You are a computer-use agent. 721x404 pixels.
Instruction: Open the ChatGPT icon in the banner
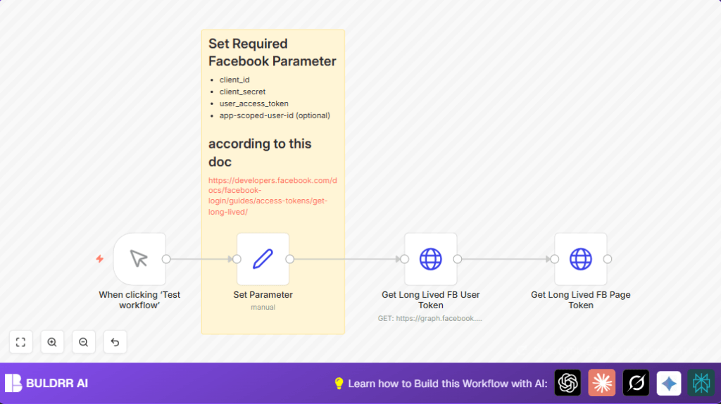(568, 383)
